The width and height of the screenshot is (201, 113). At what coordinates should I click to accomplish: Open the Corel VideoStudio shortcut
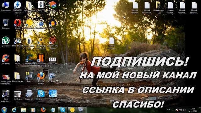6,96
